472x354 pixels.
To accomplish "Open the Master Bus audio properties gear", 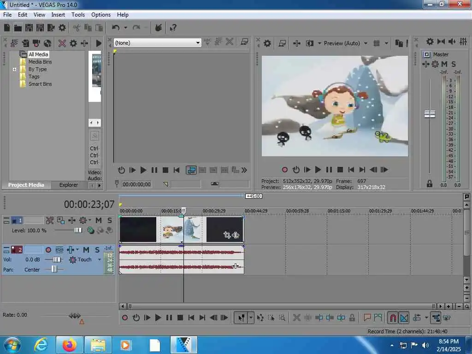I will [x=430, y=41].
